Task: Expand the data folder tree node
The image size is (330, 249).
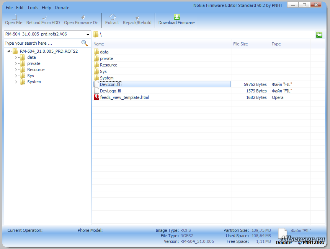Action: coord(16,58)
